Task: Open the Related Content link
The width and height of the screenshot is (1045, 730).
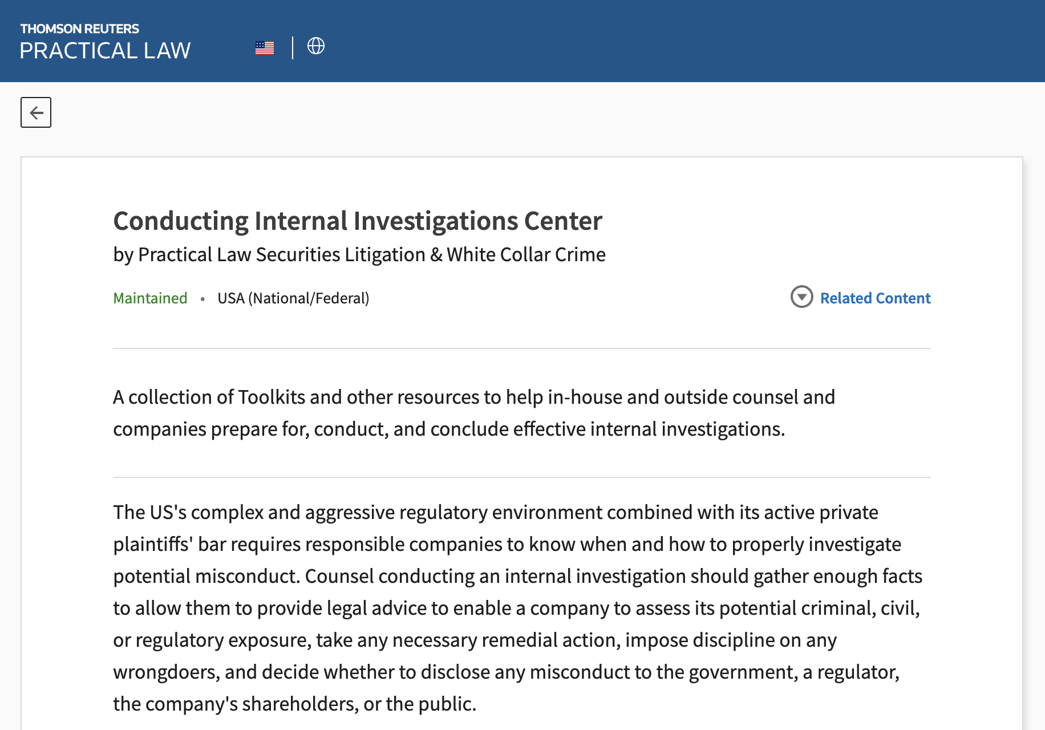Action: click(x=875, y=298)
